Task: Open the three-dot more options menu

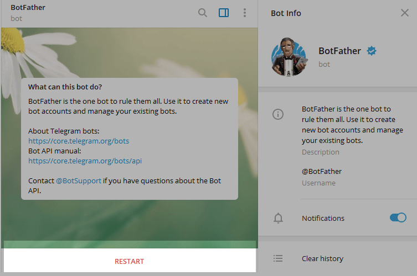Action: [x=245, y=13]
